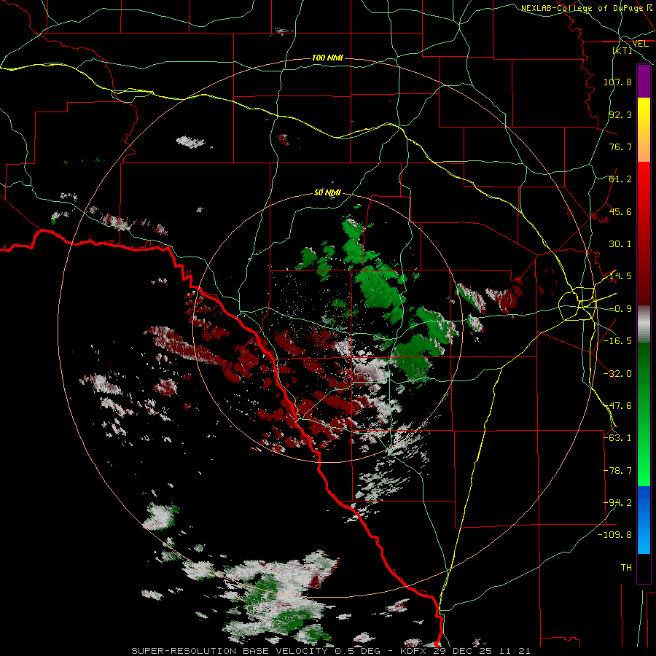Viewport: 656px width, 656px height.
Task: Click the -78.7 scale label
Action: 617,471
